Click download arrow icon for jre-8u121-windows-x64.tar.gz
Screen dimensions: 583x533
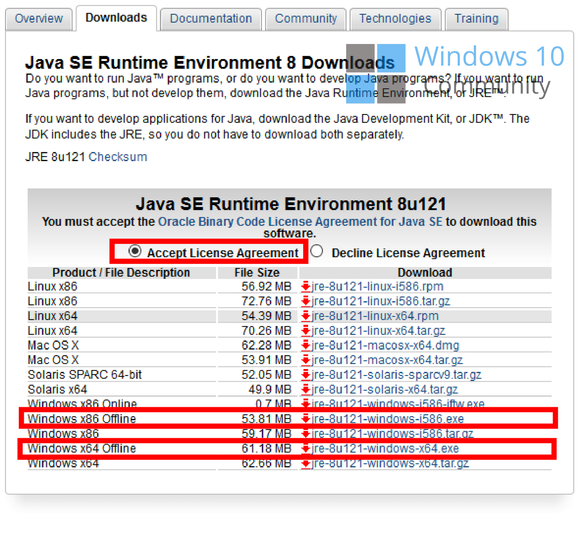point(306,463)
